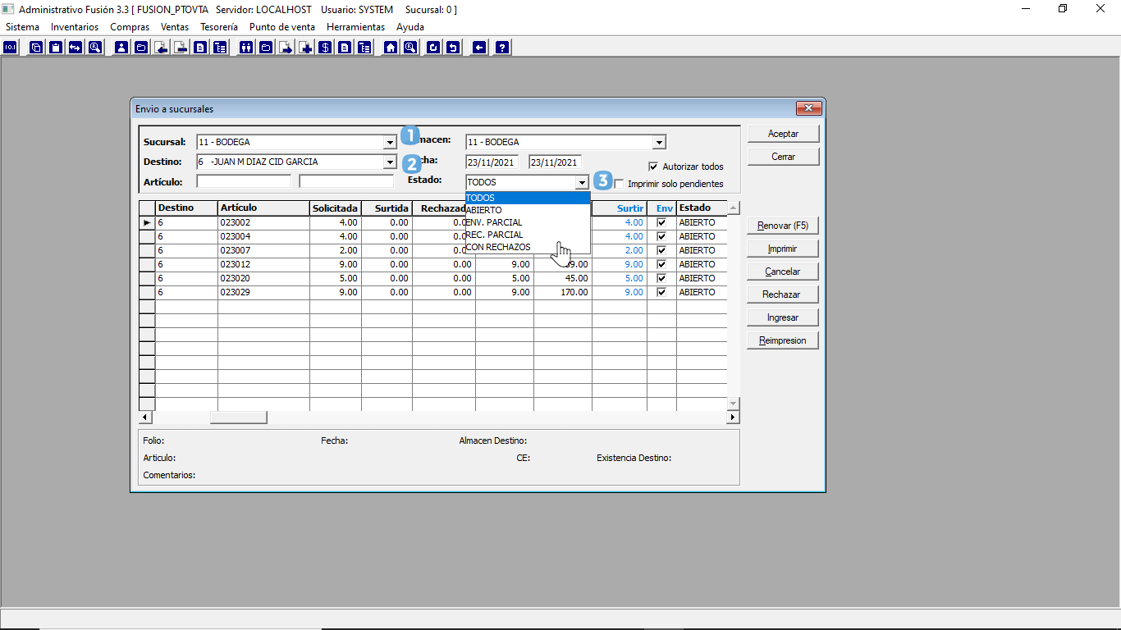Open the Compras menu
The width and height of the screenshot is (1121, 630).
coord(130,27)
